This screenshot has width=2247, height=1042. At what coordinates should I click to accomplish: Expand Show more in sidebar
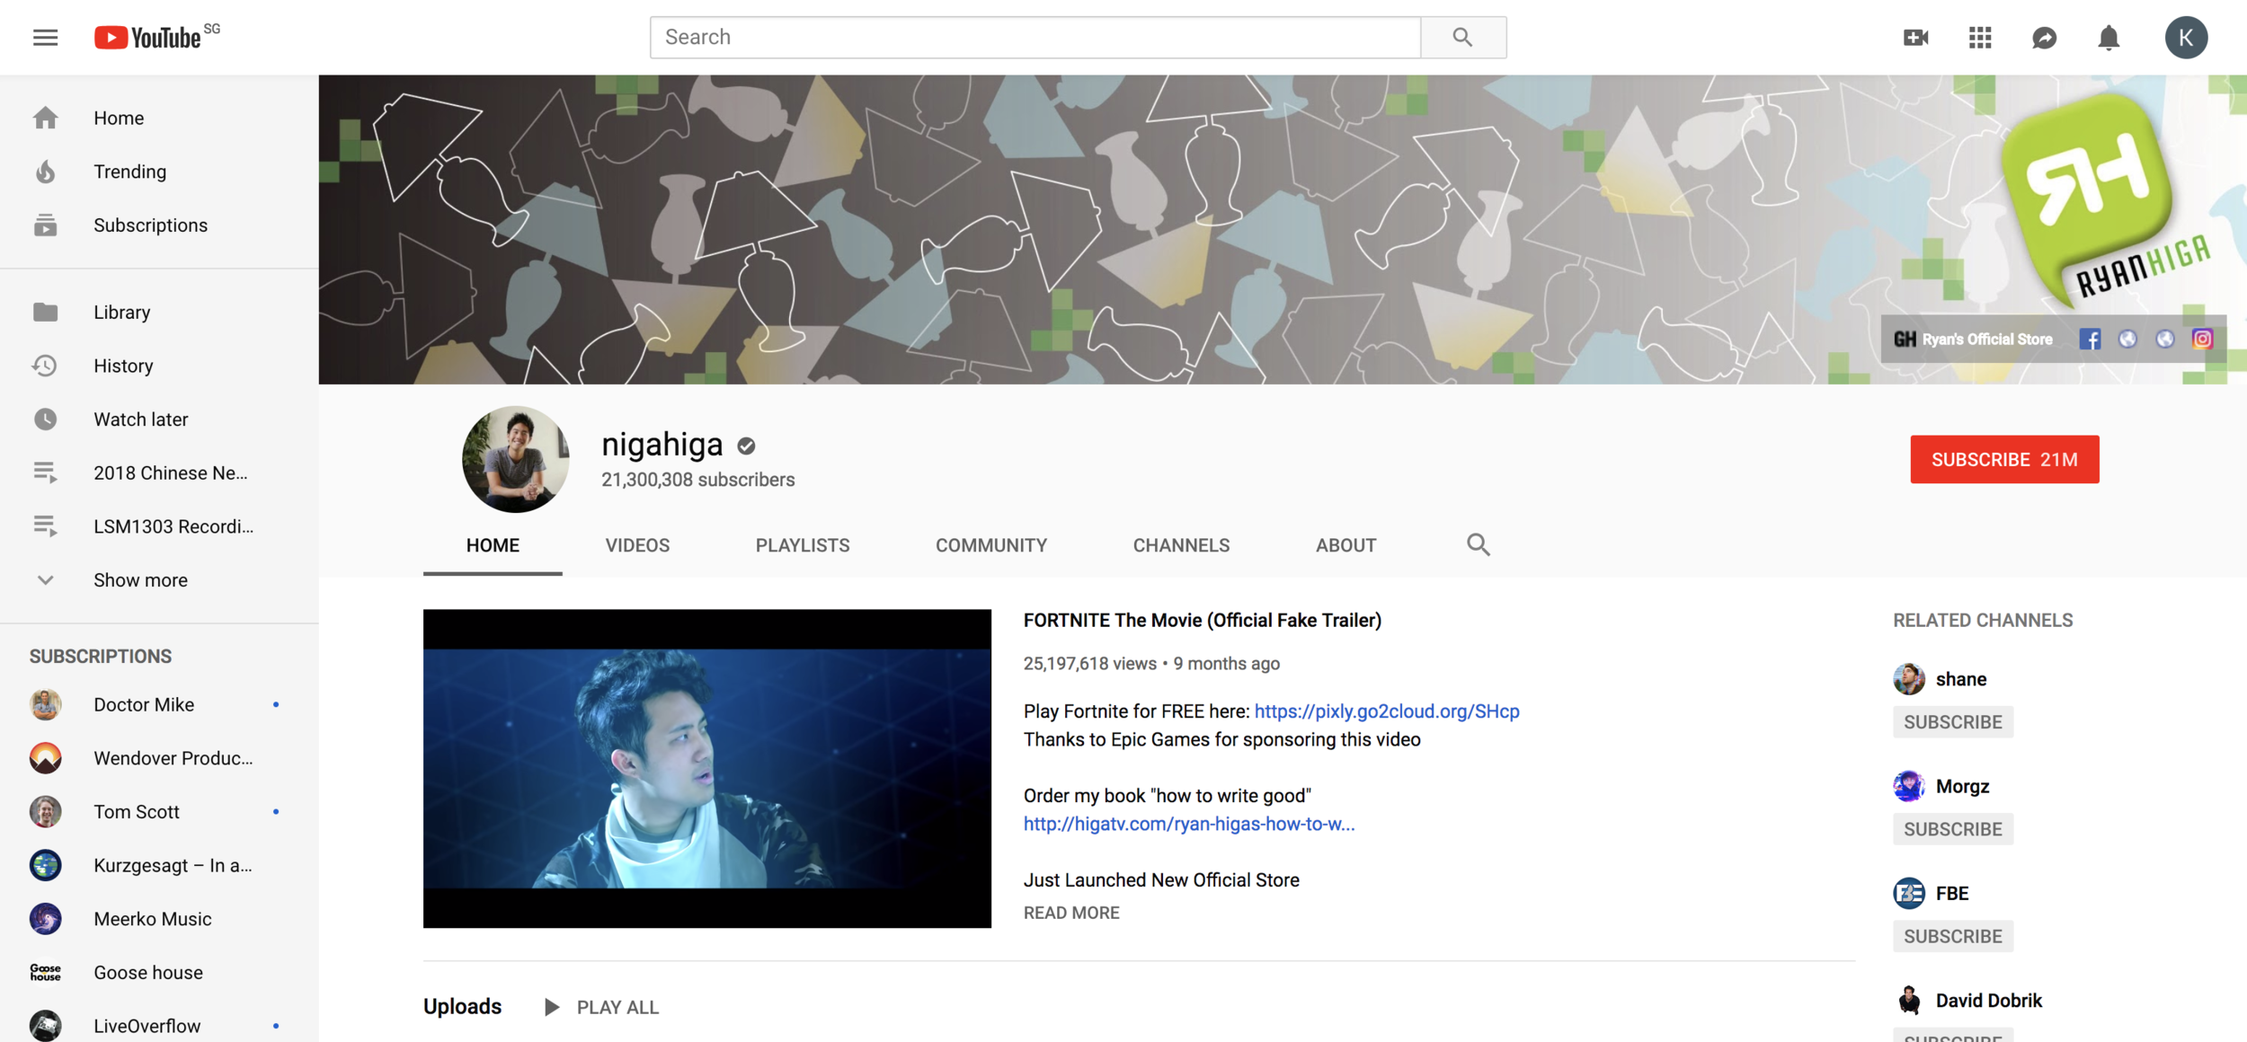pos(140,580)
